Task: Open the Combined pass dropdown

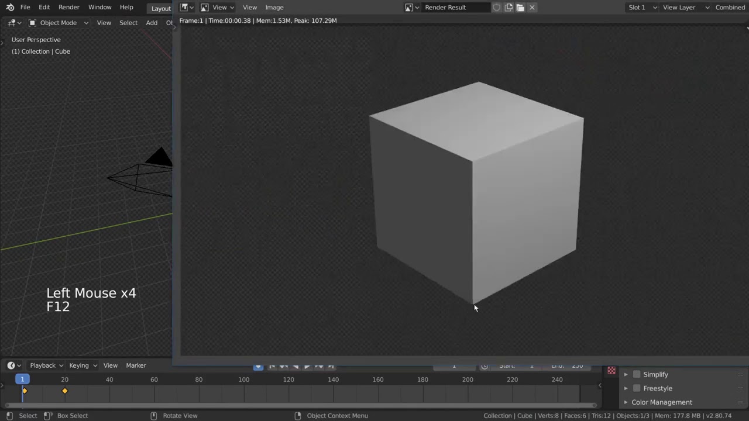Action: [730, 7]
